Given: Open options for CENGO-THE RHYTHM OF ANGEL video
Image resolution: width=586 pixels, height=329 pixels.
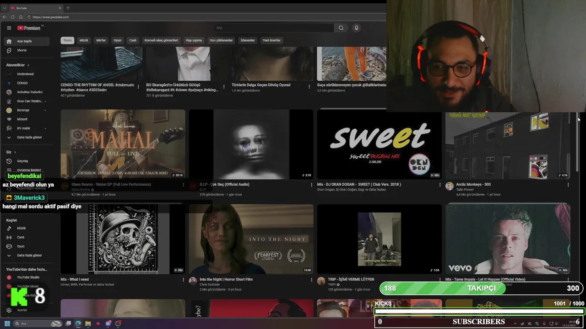Looking at the screenshot, I should [138, 87].
